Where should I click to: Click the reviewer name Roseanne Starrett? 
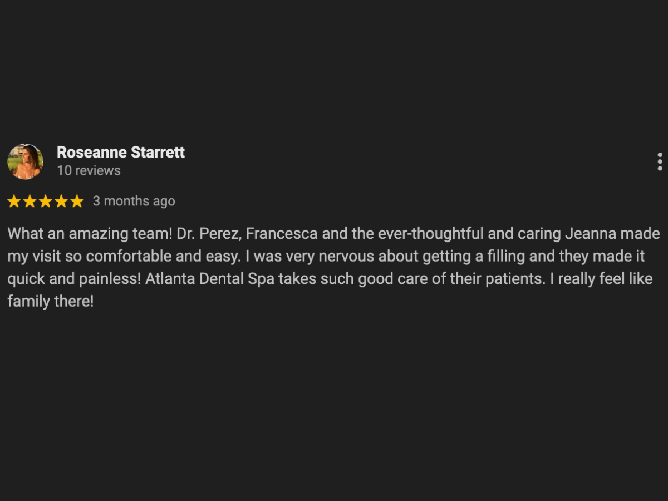(x=121, y=153)
